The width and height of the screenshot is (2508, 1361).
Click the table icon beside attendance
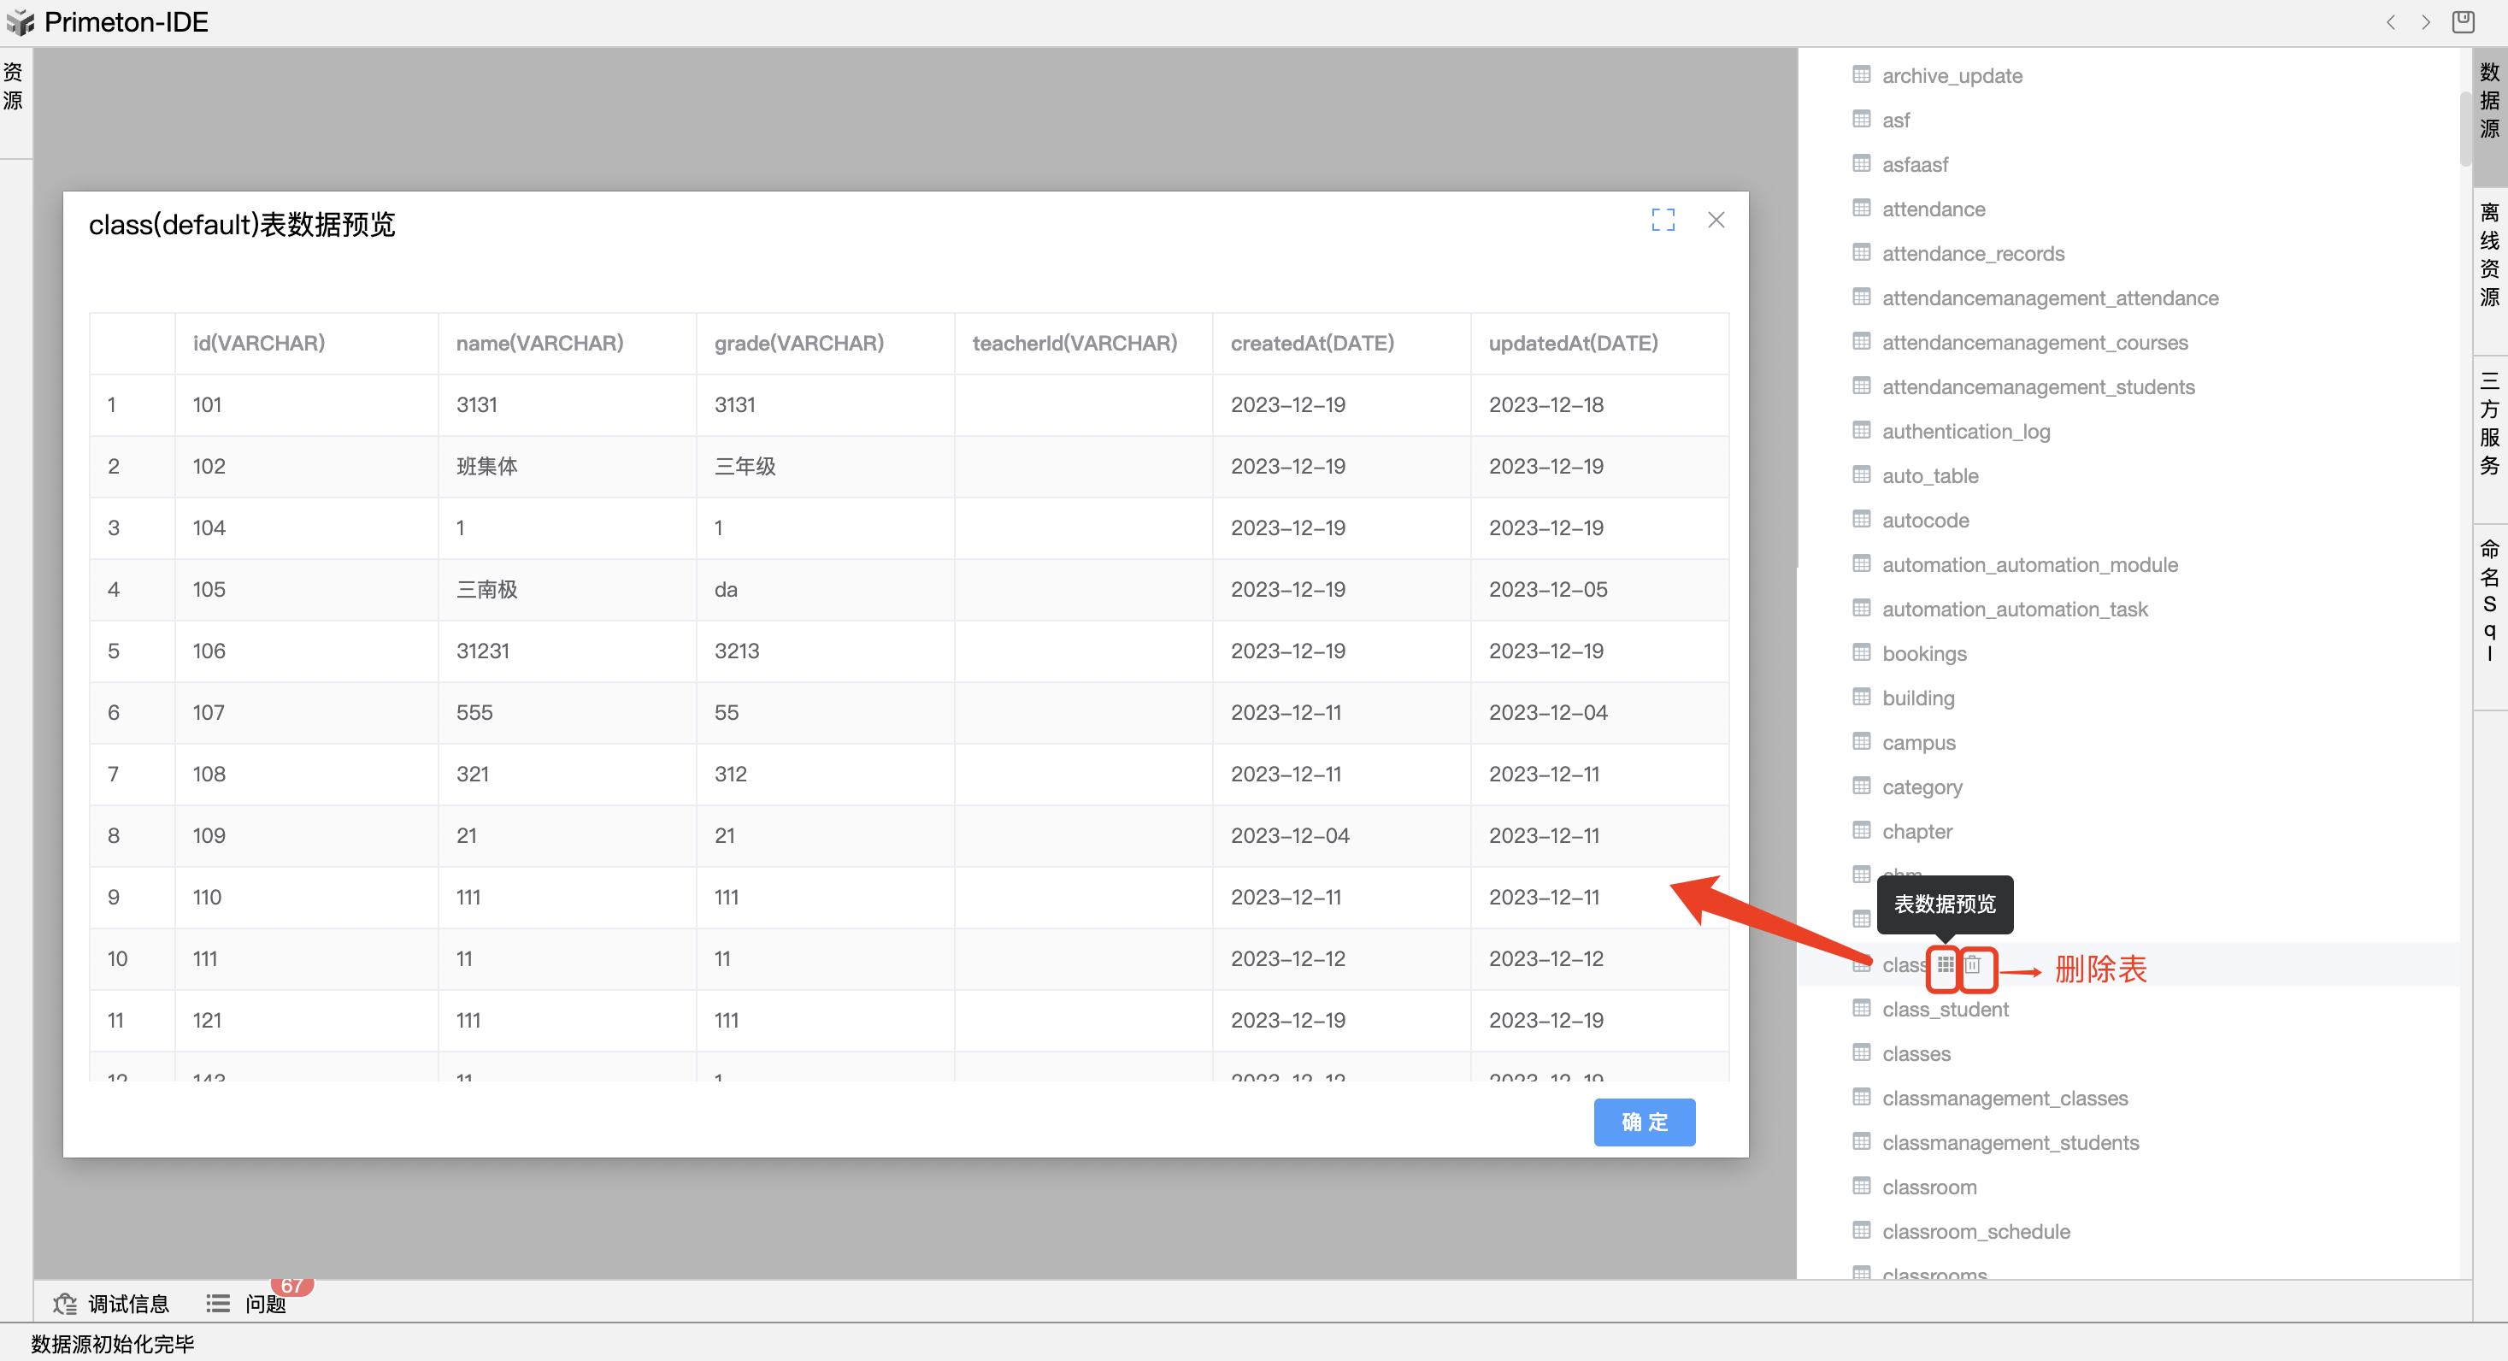(1862, 209)
